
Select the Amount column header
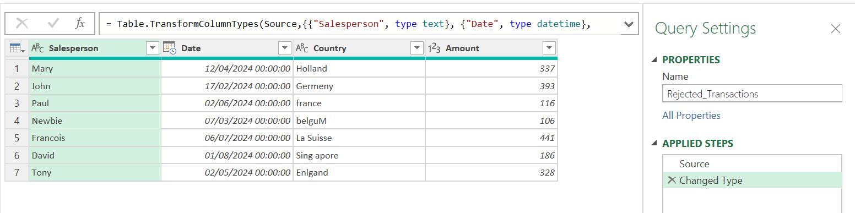[491, 48]
